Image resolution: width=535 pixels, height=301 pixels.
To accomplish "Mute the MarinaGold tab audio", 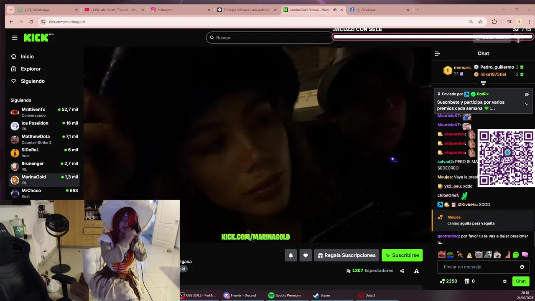I will 335,10.
